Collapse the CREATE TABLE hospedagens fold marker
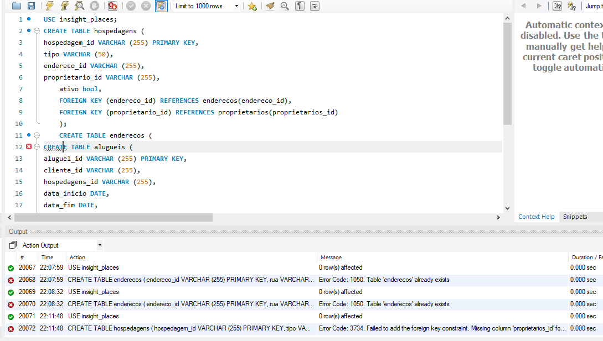 pyautogui.click(x=37, y=31)
